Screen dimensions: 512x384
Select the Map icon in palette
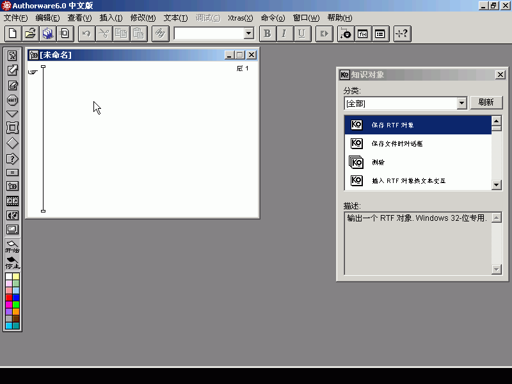12,186
